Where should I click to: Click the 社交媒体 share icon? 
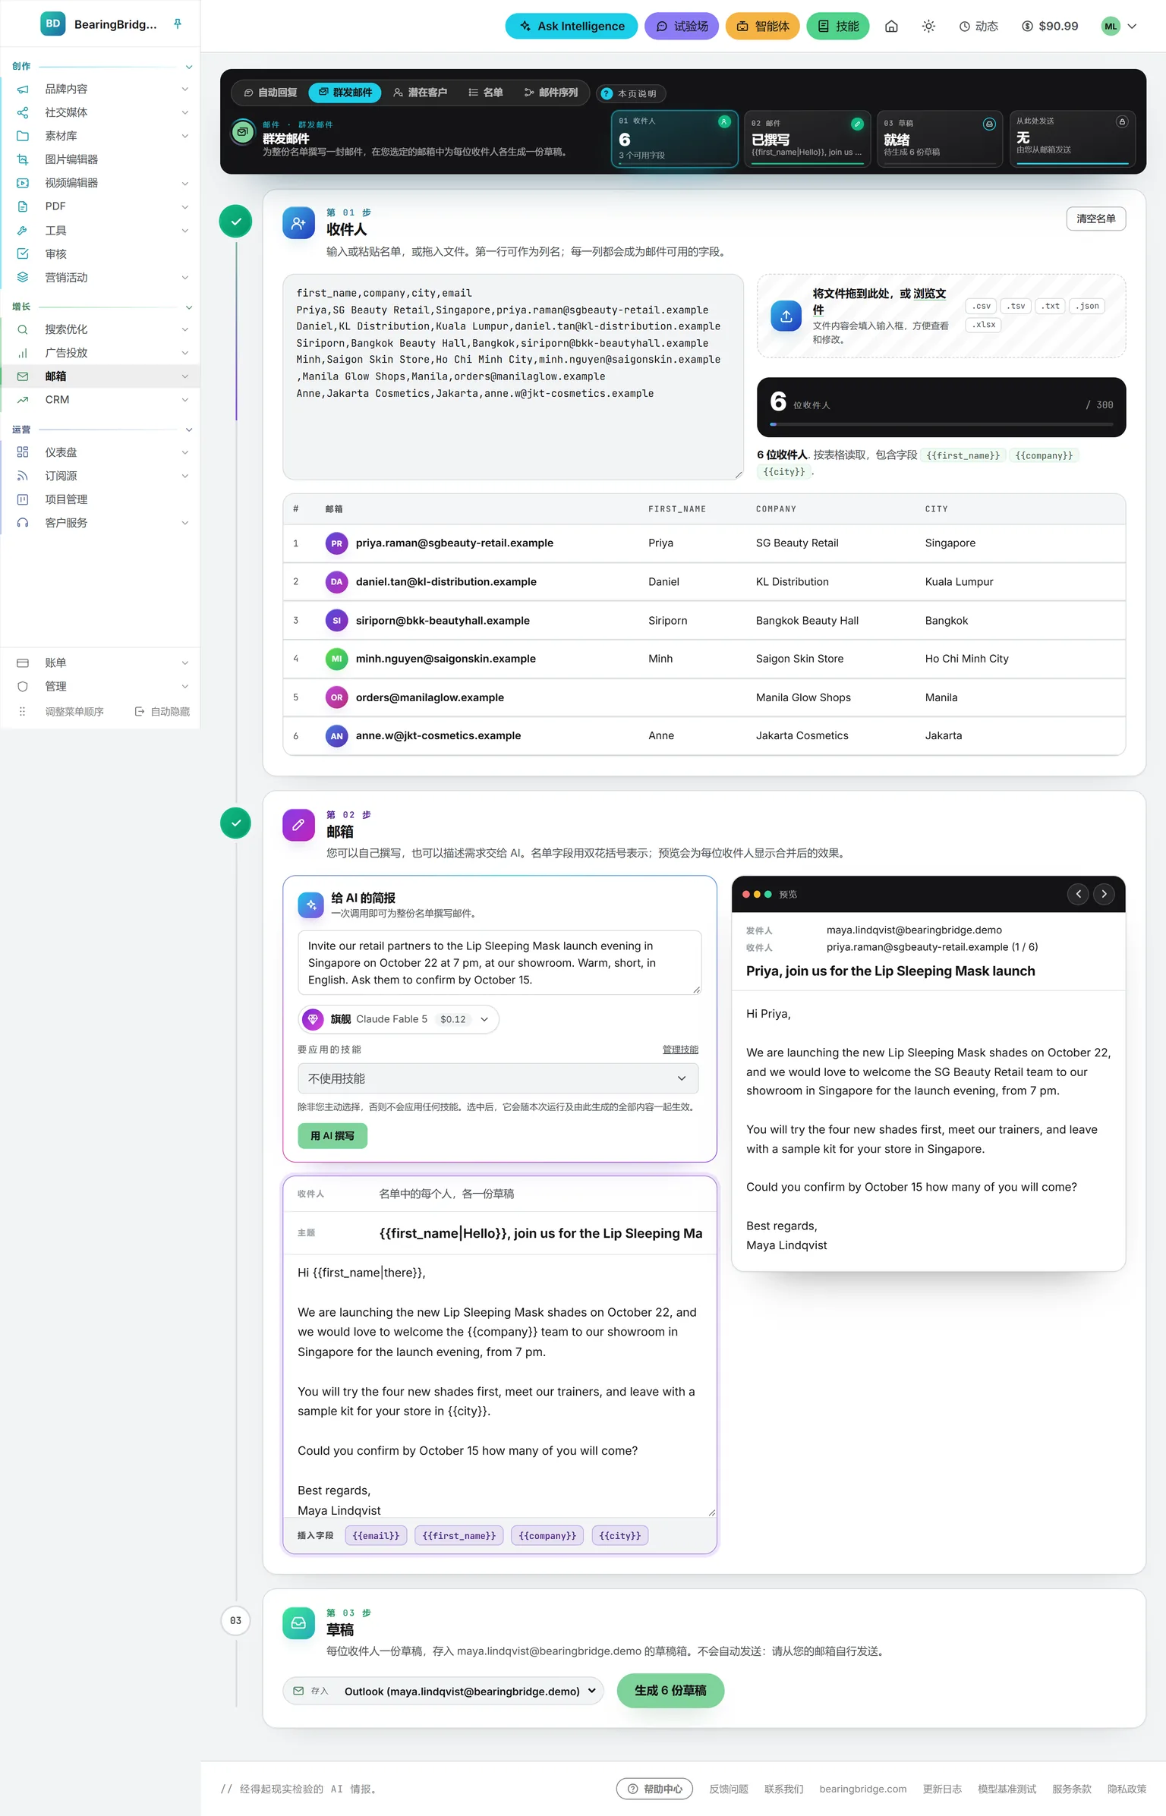[23, 113]
